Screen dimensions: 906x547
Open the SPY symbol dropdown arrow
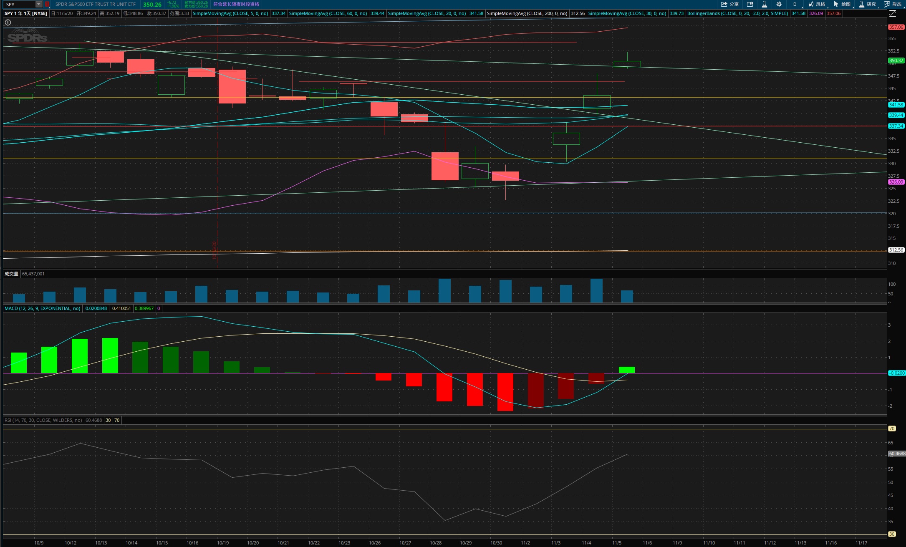point(39,4)
